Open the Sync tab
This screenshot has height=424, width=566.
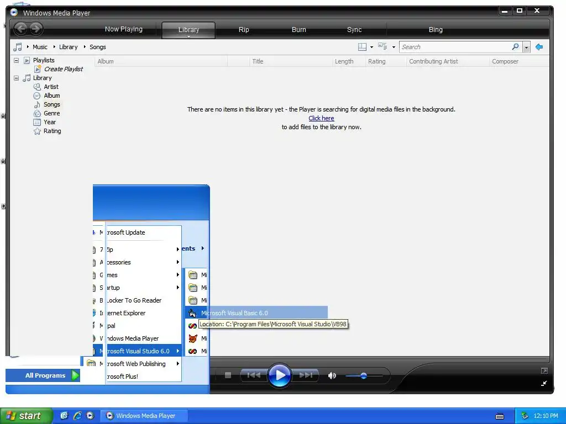pos(354,30)
